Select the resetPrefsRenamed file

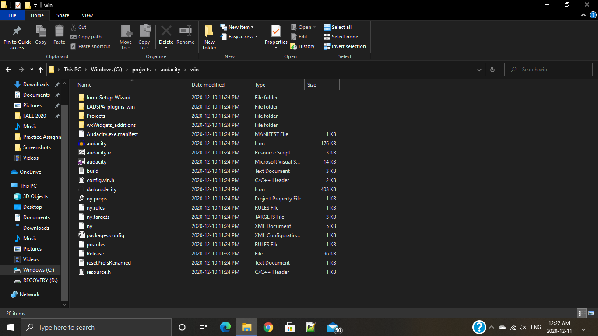coord(109,263)
